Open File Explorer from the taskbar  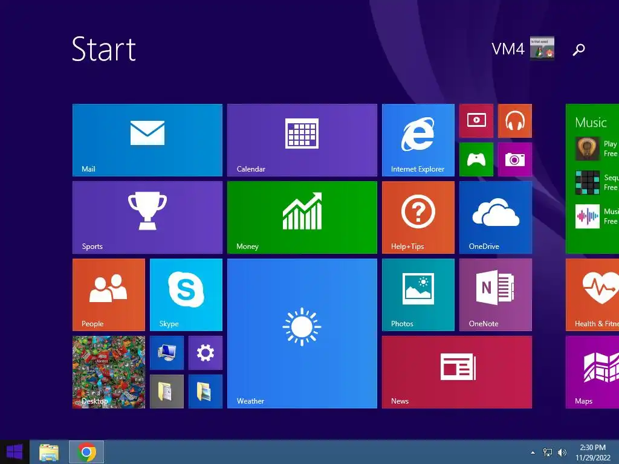click(49, 452)
